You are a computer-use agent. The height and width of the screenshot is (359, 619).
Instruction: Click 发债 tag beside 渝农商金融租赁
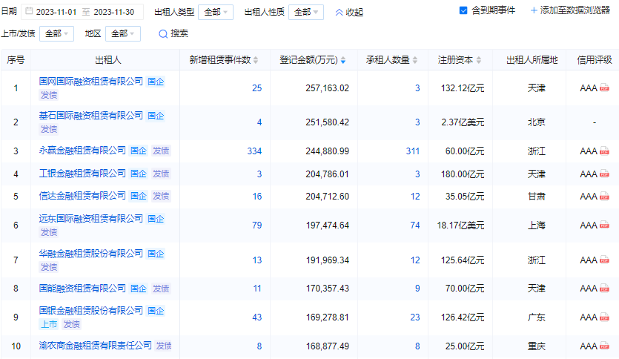pyautogui.click(x=164, y=346)
